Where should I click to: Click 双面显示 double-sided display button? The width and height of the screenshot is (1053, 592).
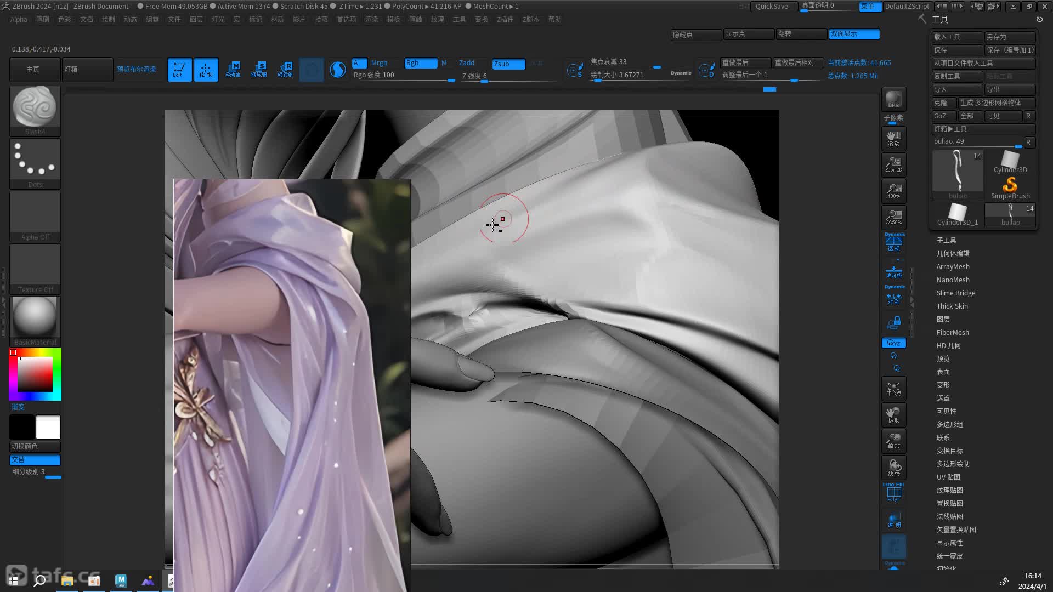tap(854, 34)
